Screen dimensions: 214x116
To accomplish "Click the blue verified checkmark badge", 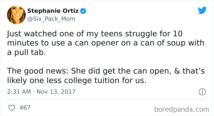I will click(83, 11).
